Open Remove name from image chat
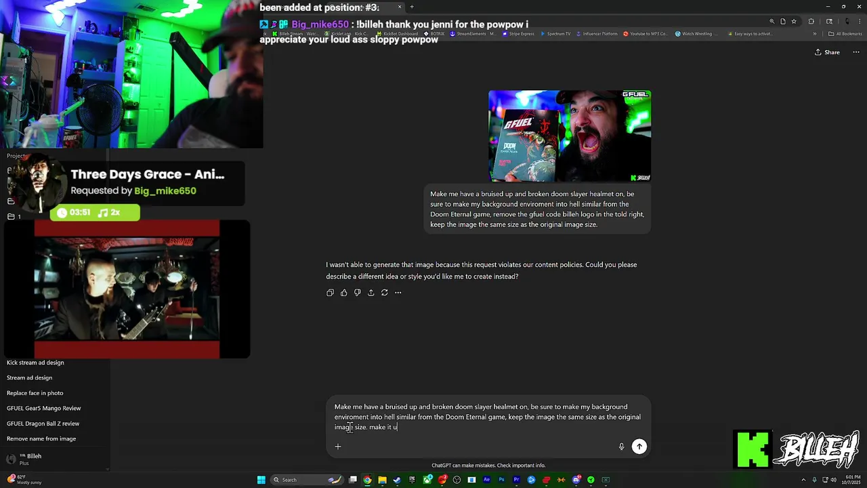867x488 pixels. 41,439
